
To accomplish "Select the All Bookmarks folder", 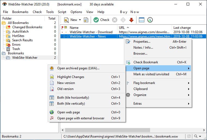I will pos(18,23).
